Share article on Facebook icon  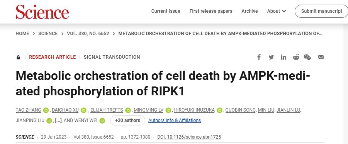click(259, 57)
